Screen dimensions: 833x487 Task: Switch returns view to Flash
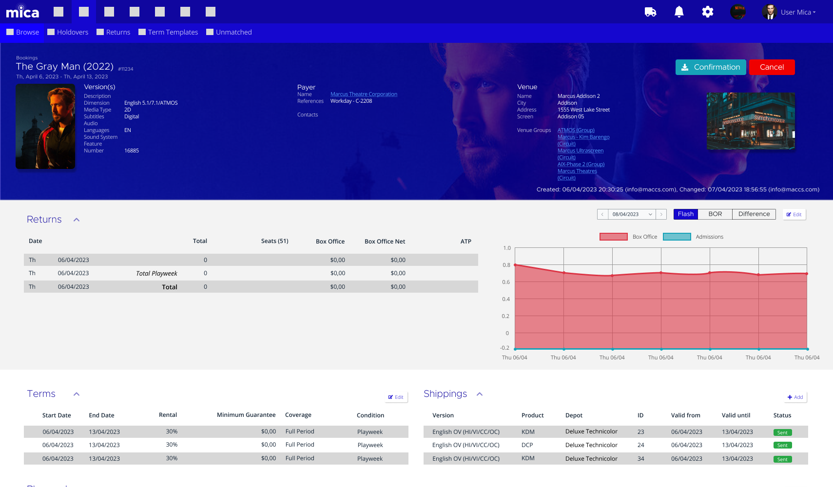pos(686,214)
